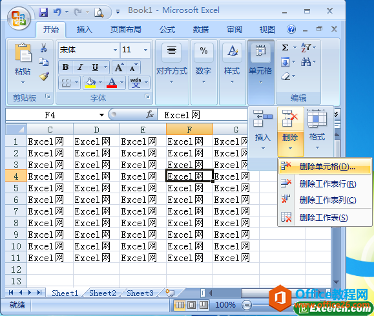
Task: Apply underline formatting
Action: click(x=95, y=67)
